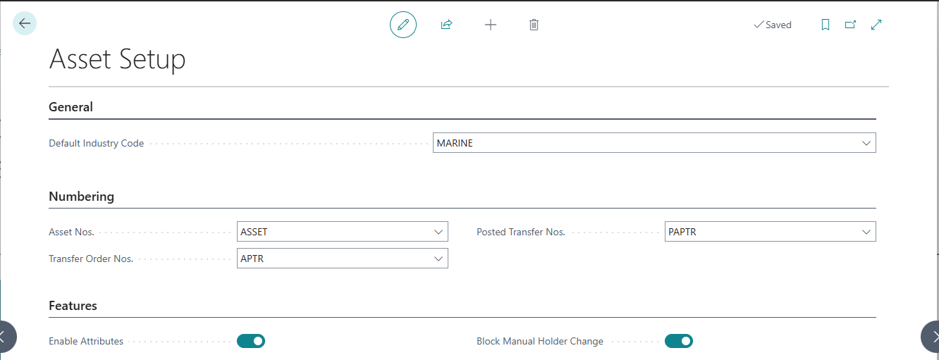Viewport: 939px width, 360px height.
Task: Open Default Industry Code dropdown
Action: click(x=866, y=143)
